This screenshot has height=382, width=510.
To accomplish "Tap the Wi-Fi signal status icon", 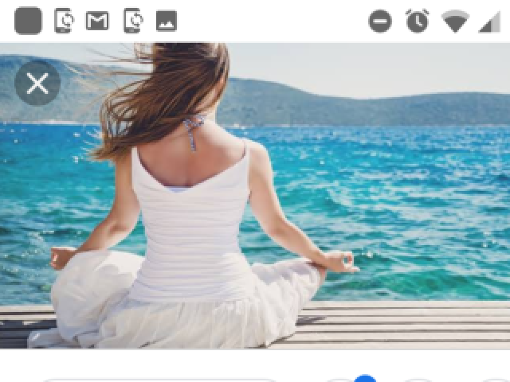I will (x=455, y=21).
